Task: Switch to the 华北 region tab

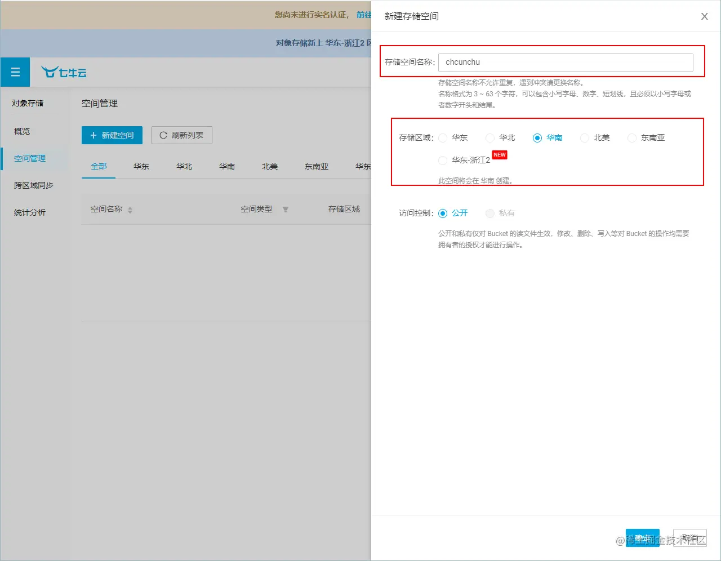Action: click(x=184, y=166)
